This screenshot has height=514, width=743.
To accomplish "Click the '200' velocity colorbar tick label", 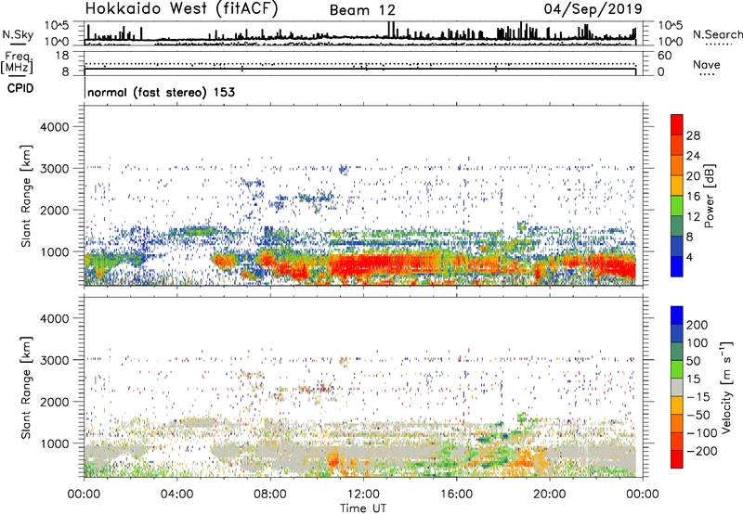I will (697, 325).
